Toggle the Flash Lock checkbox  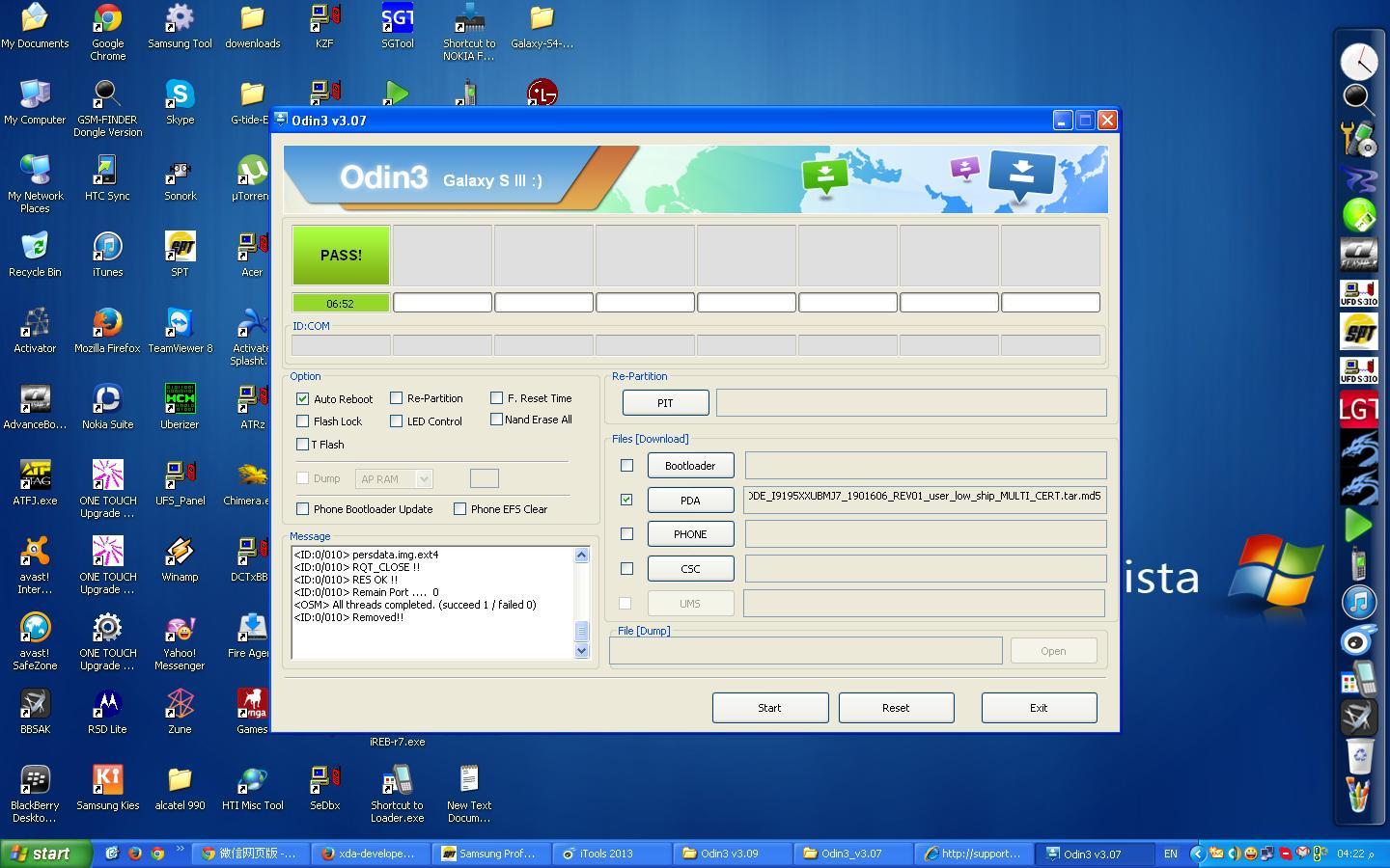coord(303,421)
